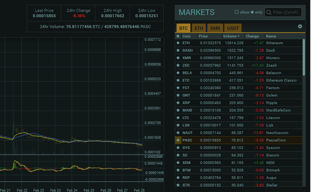The width and height of the screenshot is (311, 192).
Task: Open PascalCoin market name
Action: pyautogui.click(x=276, y=140)
